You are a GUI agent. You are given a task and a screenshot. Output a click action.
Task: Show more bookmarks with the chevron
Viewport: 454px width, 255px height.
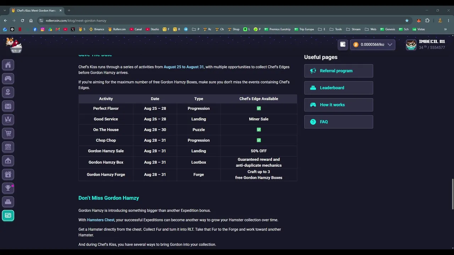445,29
